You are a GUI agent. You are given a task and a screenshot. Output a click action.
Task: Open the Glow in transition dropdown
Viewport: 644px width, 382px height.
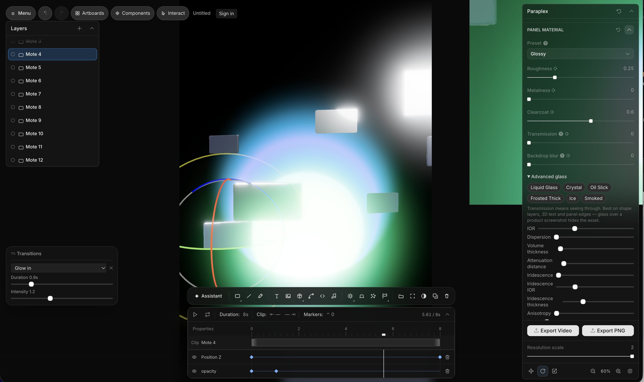point(59,268)
